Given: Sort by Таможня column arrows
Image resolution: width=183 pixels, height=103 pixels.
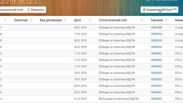Looking at the screenshot, I should click(166, 20).
